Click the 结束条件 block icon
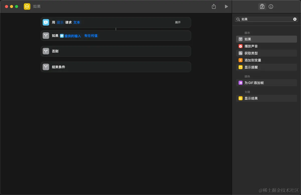The image size is (301, 195). coord(46,67)
